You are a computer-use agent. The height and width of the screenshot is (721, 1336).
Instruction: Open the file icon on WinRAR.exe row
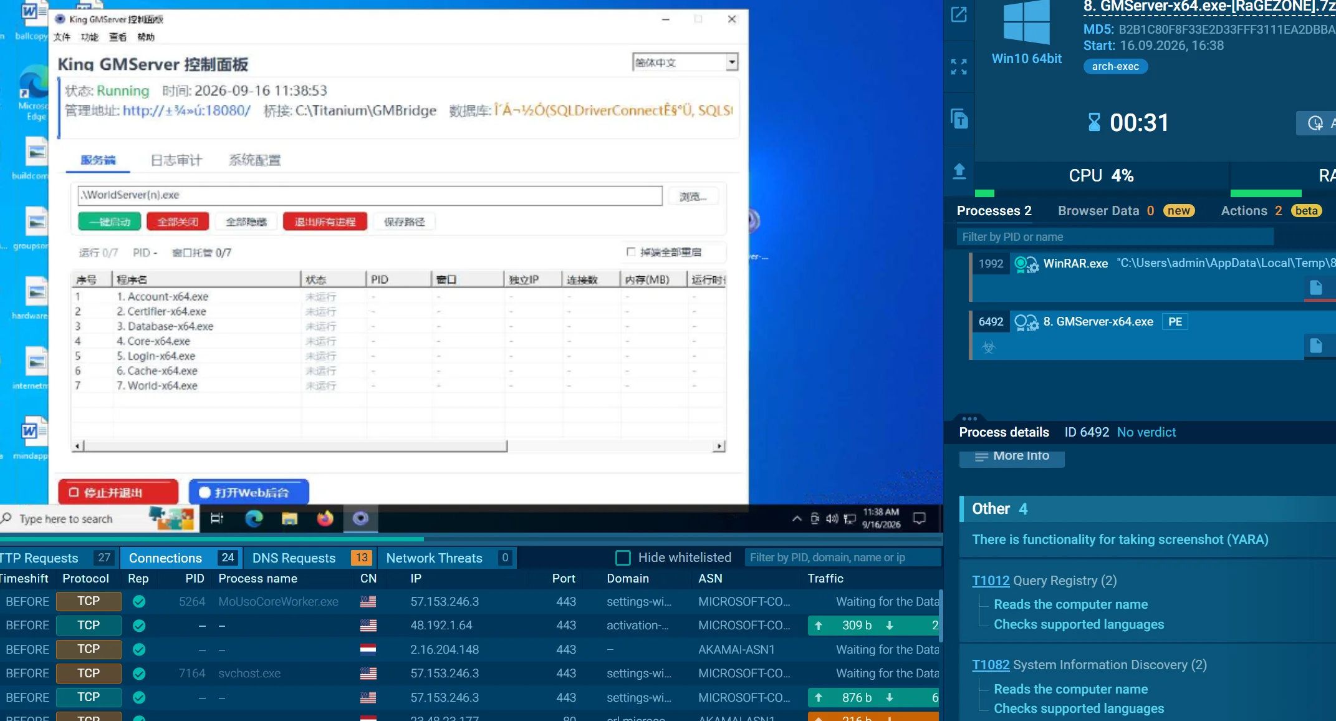[1316, 288]
